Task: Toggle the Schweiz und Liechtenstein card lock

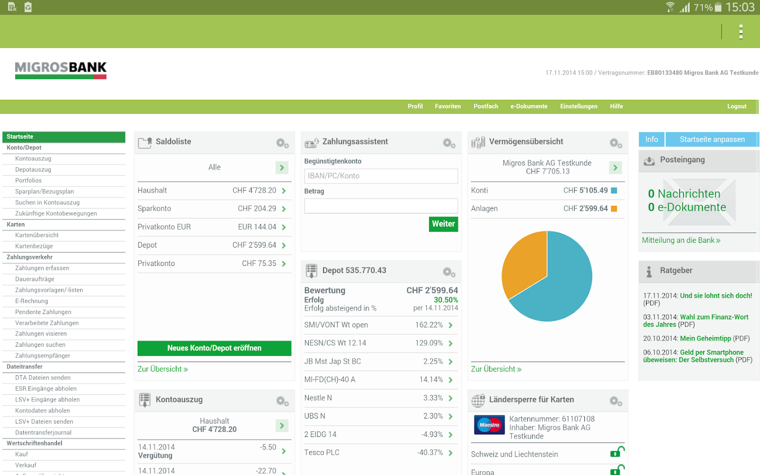Action: [x=617, y=452]
